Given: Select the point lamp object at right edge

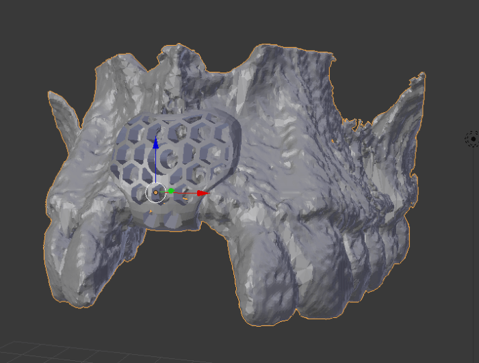Looking at the screenshot, I should [472, 139].
